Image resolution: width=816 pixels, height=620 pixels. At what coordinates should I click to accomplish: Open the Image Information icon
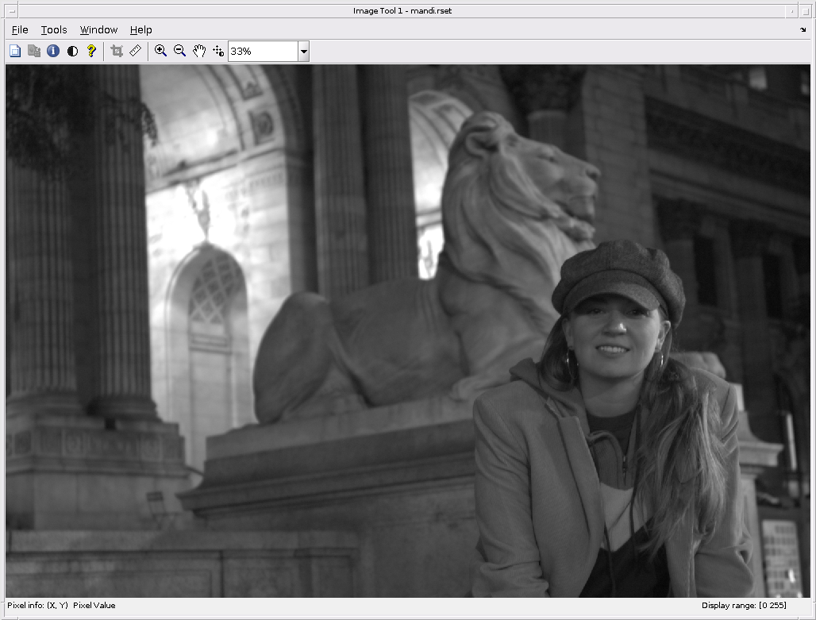tap(53, 51)
